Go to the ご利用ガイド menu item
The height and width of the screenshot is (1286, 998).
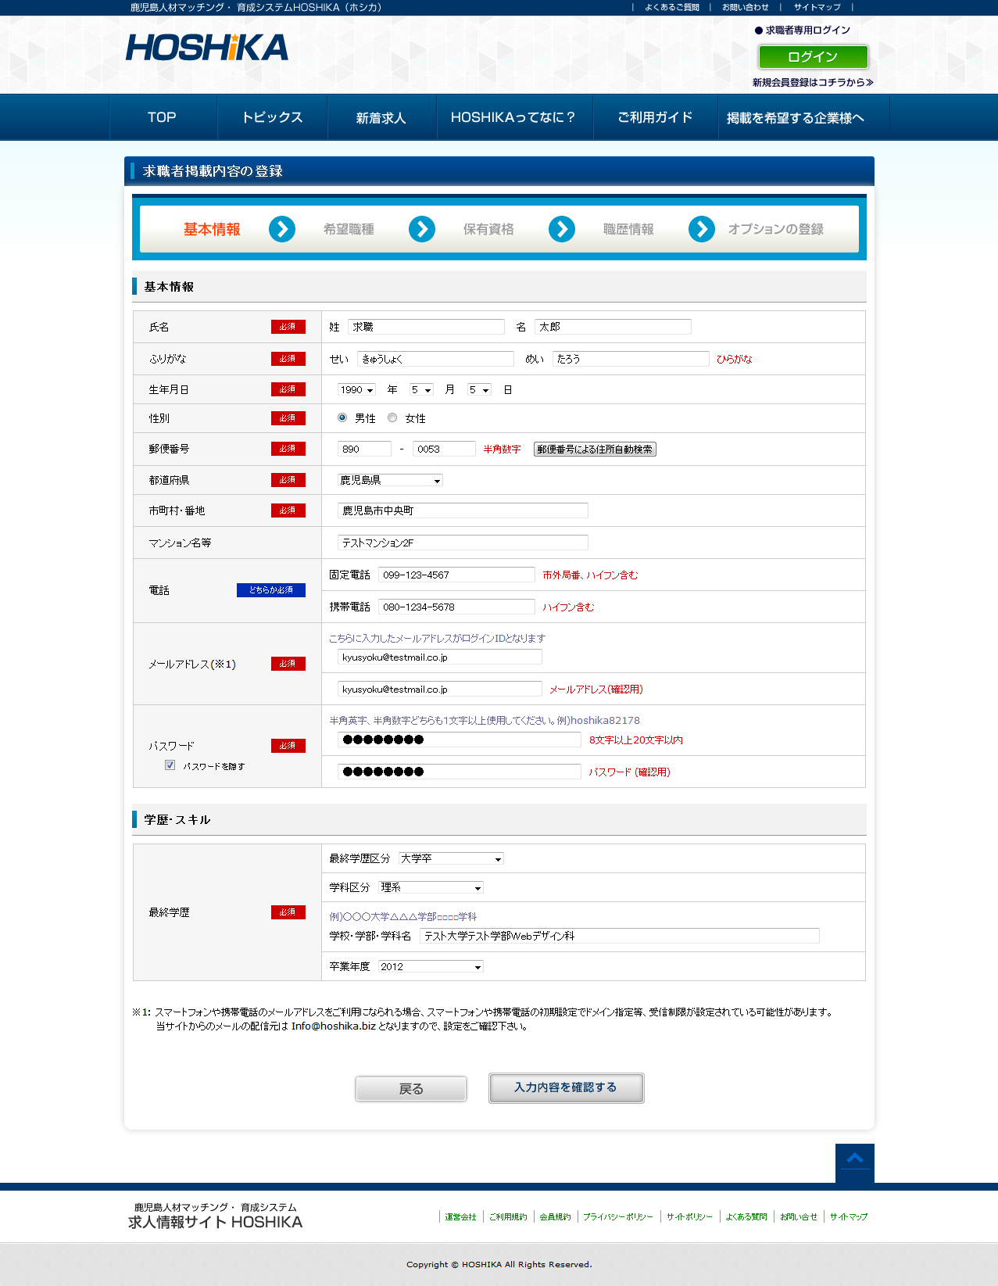[x=655, y=118]
